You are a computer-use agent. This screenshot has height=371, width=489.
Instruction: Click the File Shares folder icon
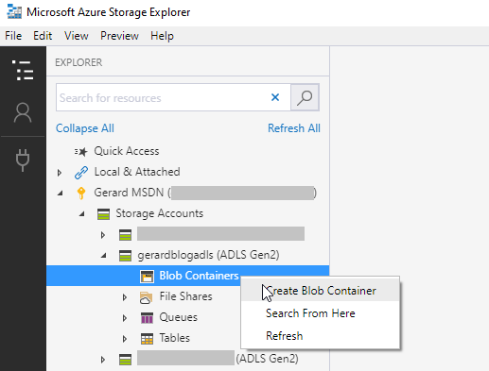[146, 297]
